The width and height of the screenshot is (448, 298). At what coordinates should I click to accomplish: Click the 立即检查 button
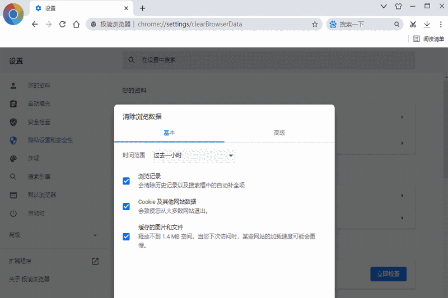click(388, 274)
